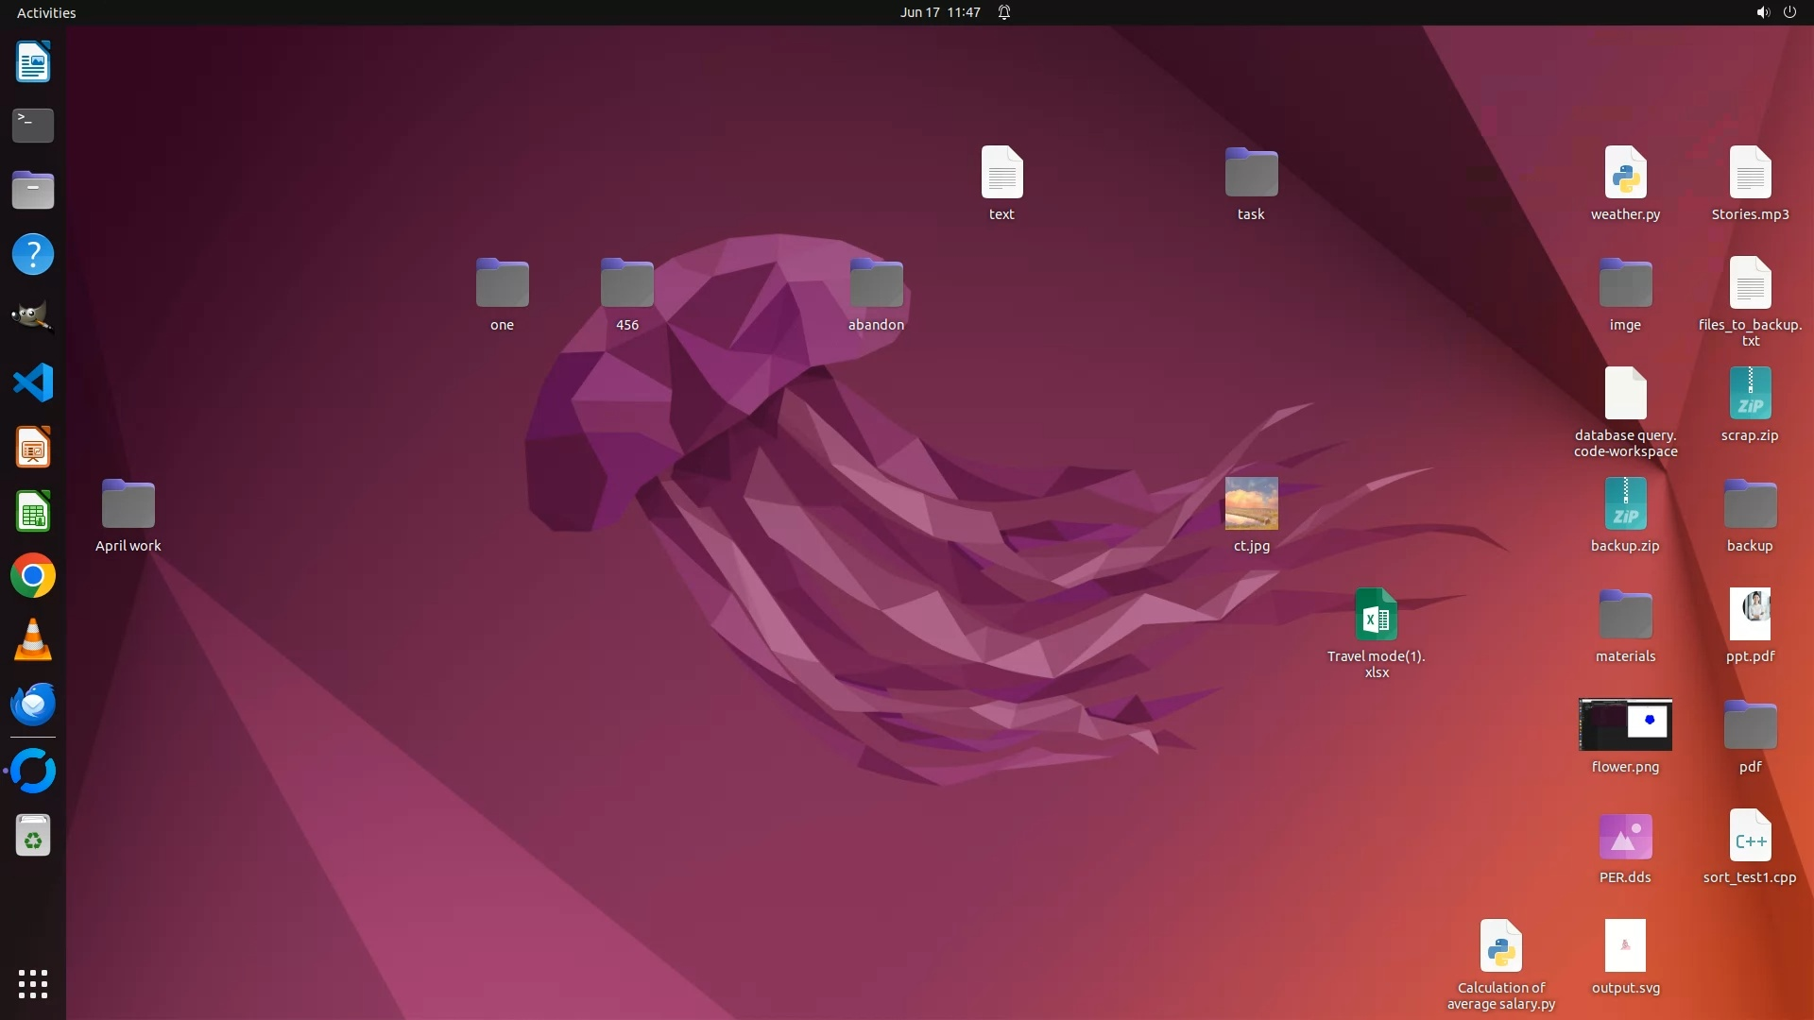This screenshot has width=1814, height=1020.
Task: Select the scrap.zip archive
Action: [x=1750, y=394]
